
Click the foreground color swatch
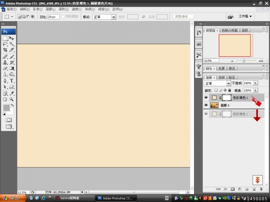pos(6,108)
